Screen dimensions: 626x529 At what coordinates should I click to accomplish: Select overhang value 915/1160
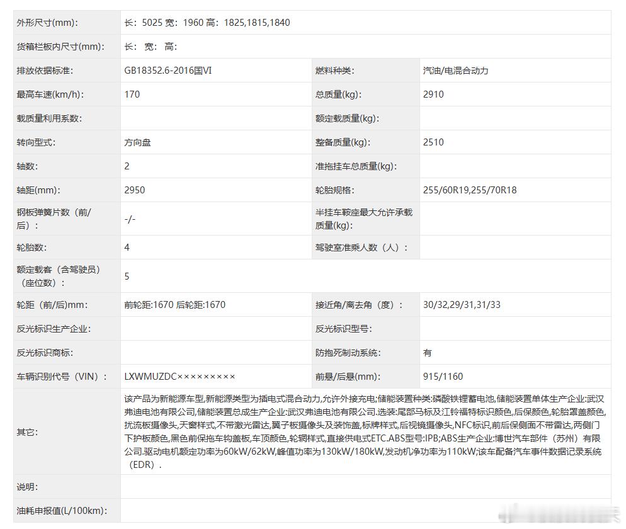tap(443, 377)
